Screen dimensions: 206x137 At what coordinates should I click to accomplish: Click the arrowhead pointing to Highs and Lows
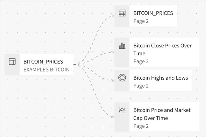(x=113, y=80)
